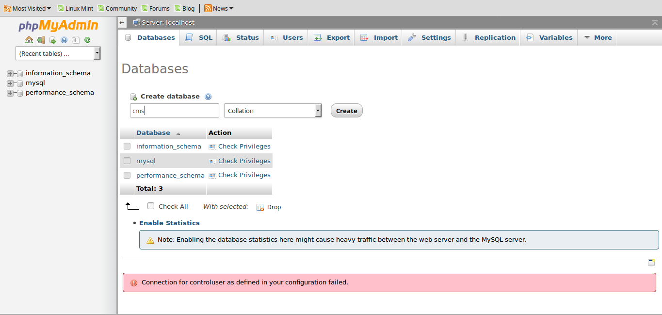Open phpMyAdmin documentation help icon
The image size is (662, 315).
coord(64,40)
